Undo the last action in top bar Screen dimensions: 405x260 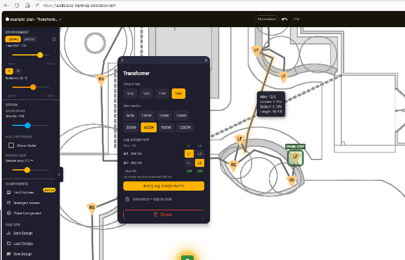[285, 19]
